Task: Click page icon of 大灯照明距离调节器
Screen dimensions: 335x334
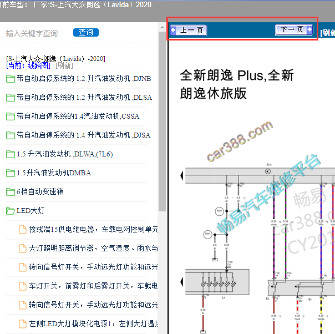Action: 23,249
